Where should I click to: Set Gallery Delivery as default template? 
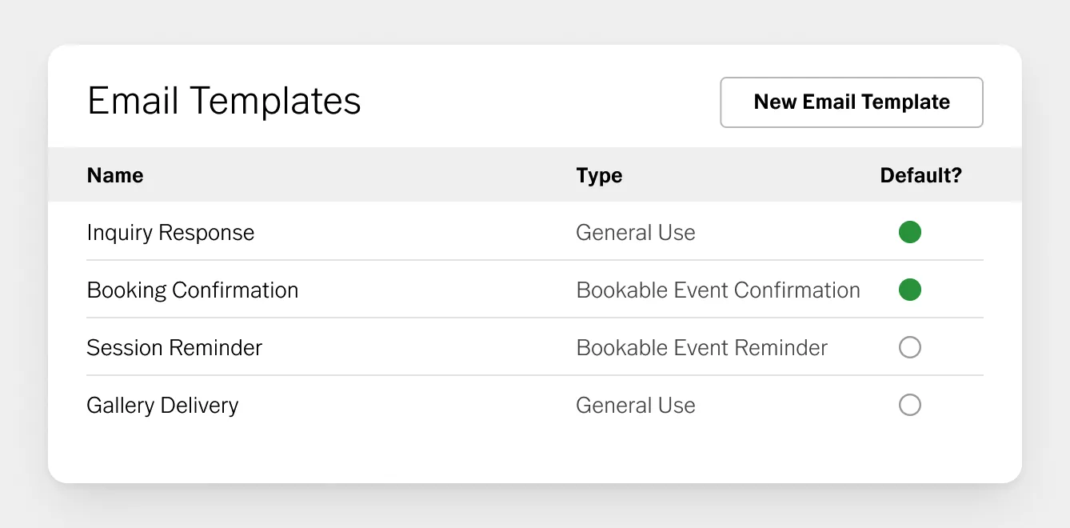[910, 406]
